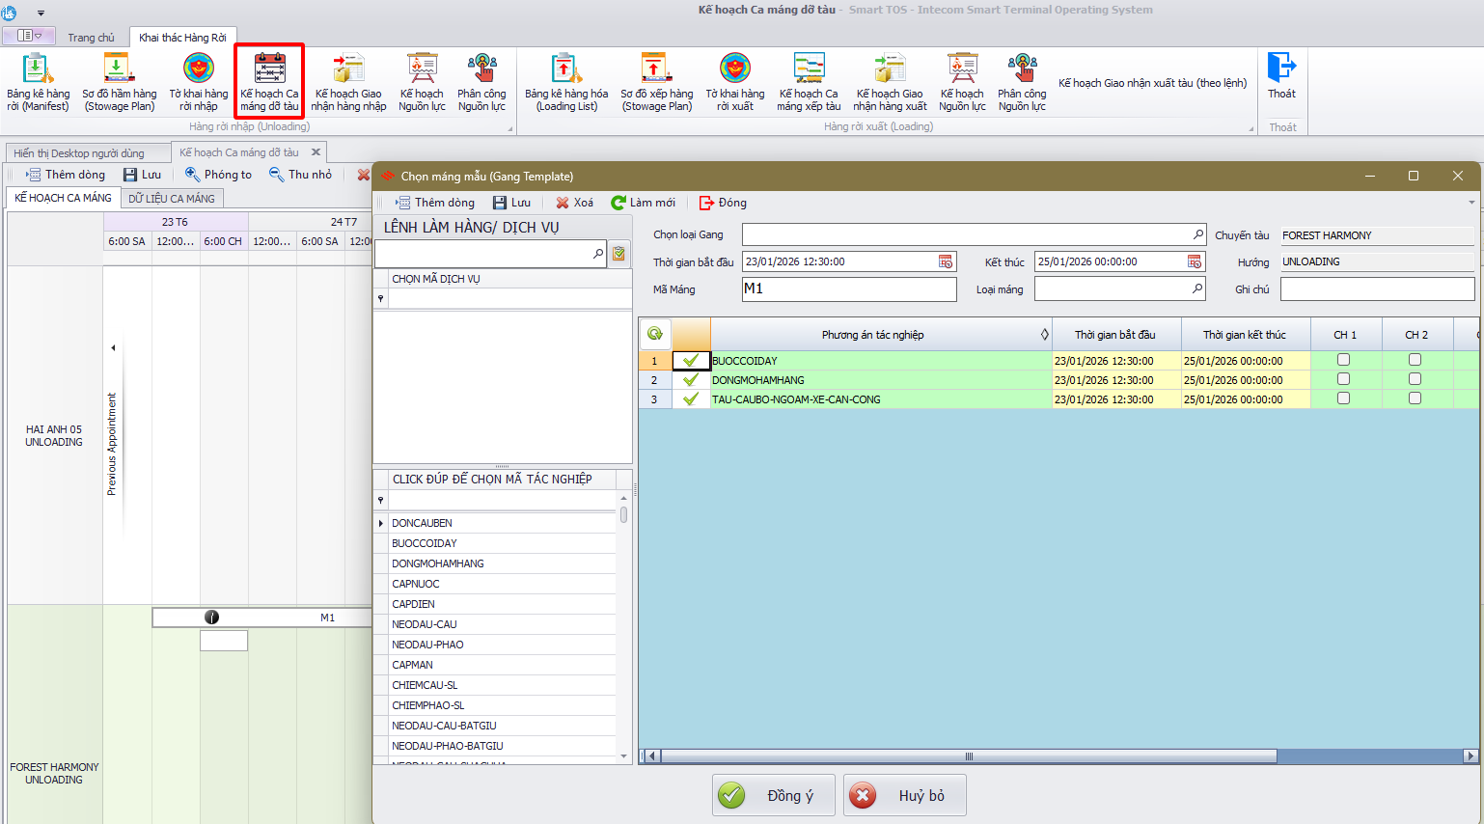Click Làm mới refresh icon in dialog

(x=619, y=203)
